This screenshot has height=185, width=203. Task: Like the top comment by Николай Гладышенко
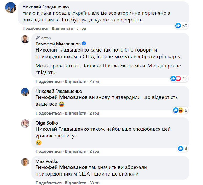pyautogui.click(x=35, y=28)
